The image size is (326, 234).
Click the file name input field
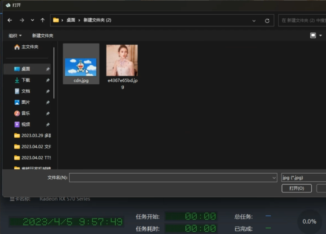point(171,177)
